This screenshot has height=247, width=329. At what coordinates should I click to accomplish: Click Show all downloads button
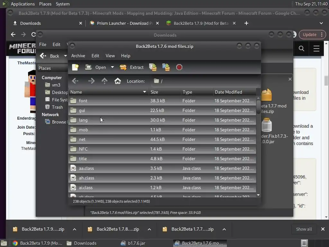304,229
